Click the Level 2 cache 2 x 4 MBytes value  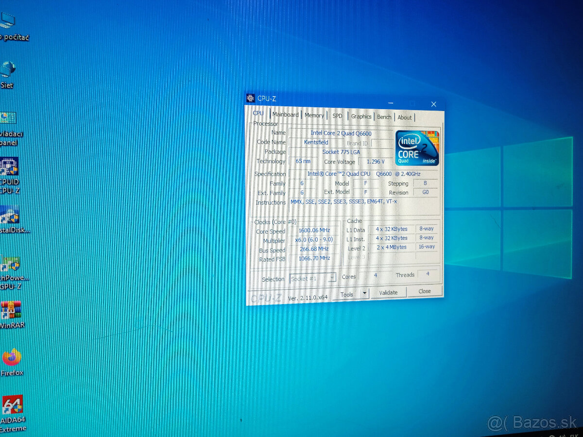tap(392, 247)
